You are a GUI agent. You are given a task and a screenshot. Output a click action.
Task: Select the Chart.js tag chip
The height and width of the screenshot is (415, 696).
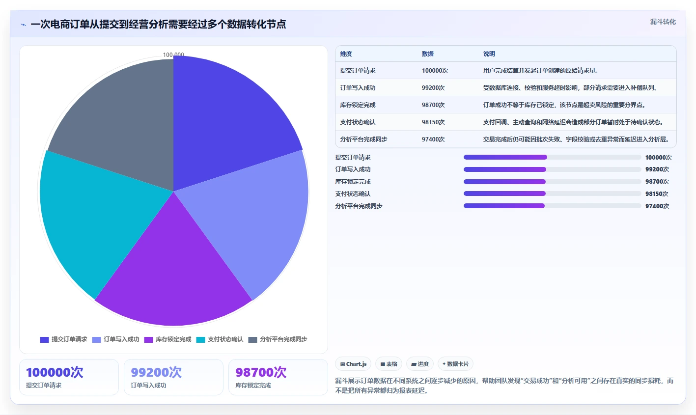[x=353, y=364]
